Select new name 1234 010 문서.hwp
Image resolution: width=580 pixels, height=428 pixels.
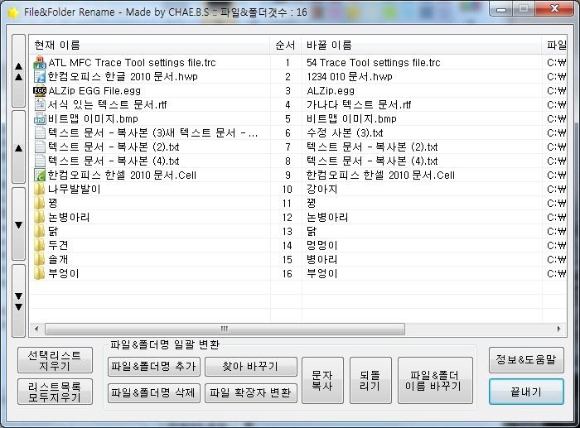[349, 76]
